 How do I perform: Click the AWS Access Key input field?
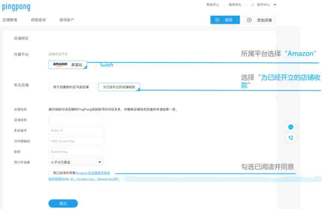[76, 141]
